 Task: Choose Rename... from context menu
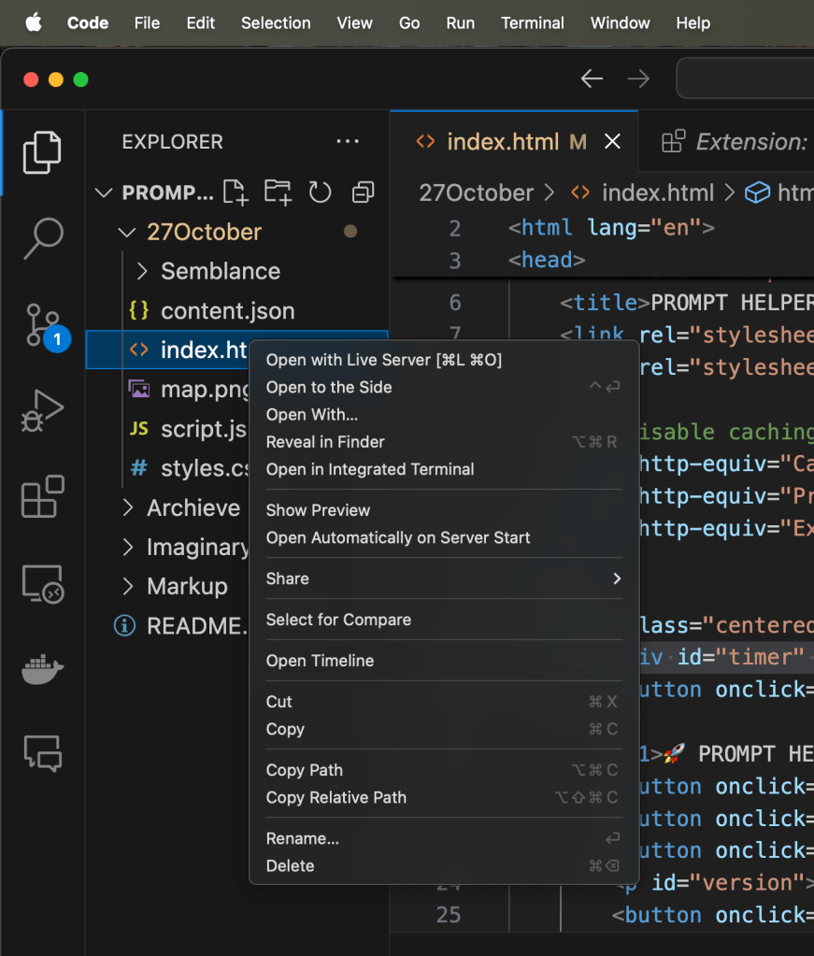[444, 838]
